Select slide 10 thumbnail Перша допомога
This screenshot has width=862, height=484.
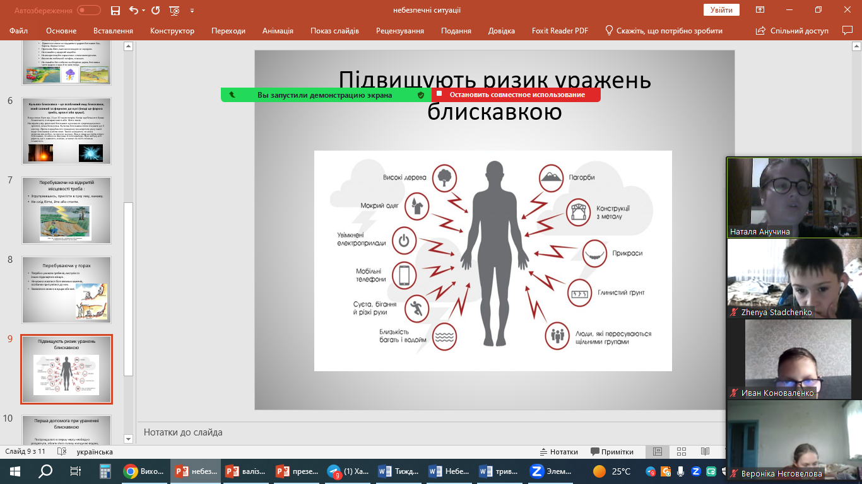[66, 430]
